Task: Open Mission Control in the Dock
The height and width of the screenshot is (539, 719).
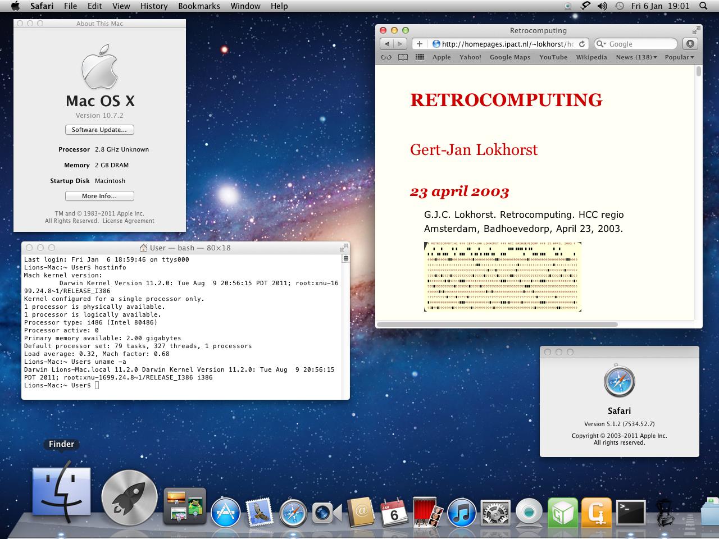Action: pos(185,506)
